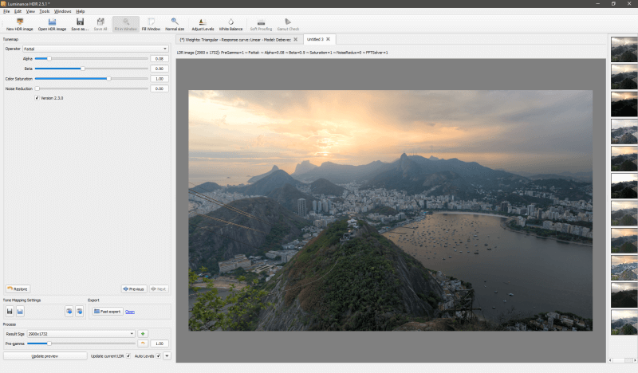Viewport: 638px width, 373px height.
Task: Open the Tools menu
Action: tap(45, 11)
